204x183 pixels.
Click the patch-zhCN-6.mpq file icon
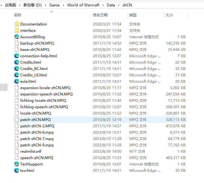click(17, 132)
